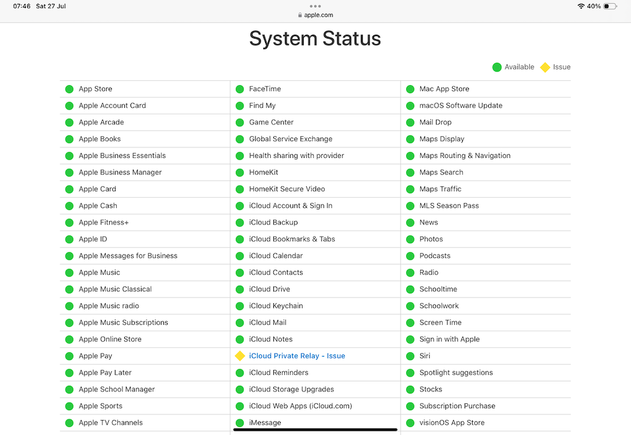Select visionOS App Store text
The image size is (631, 435).
tap(452, 423)
